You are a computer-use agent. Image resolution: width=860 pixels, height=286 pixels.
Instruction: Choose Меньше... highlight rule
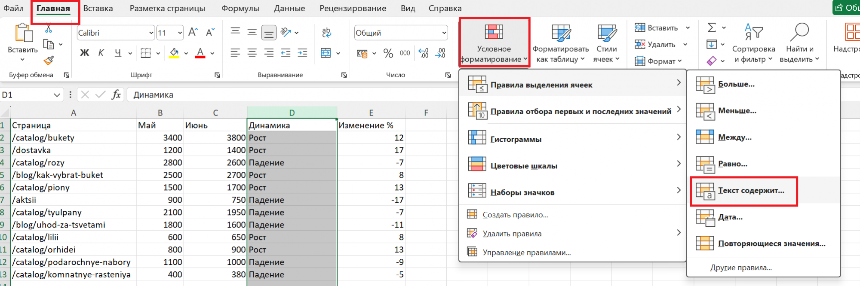pyautogui.click(x=763, y=111)
